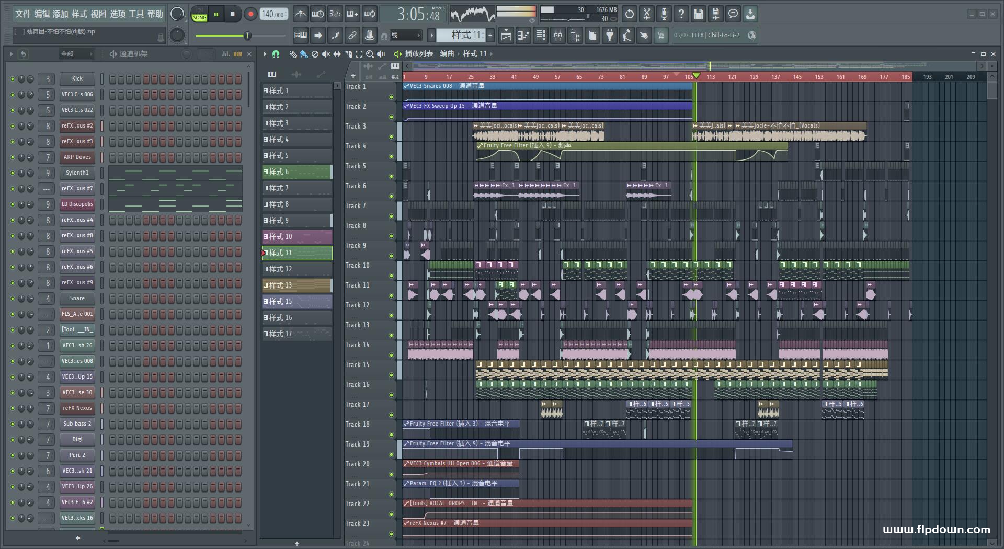Image resolution: width=1004 pixels, height=549 pixels.
Task: Toggle typing keyboard to piano icon
Action: pos(301,36)
